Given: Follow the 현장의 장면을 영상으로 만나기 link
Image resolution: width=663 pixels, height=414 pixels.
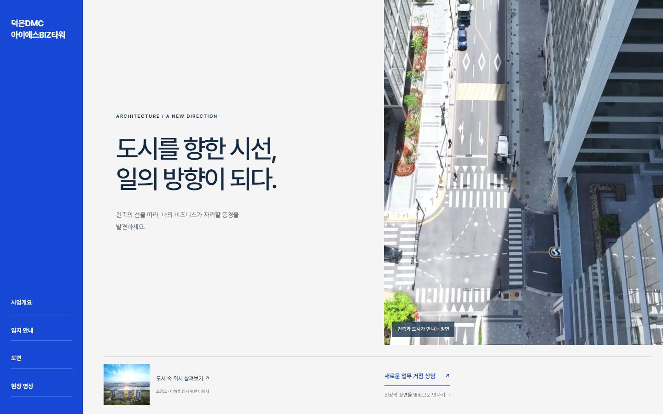Looking at the screenshot, I should click(418, 395).
